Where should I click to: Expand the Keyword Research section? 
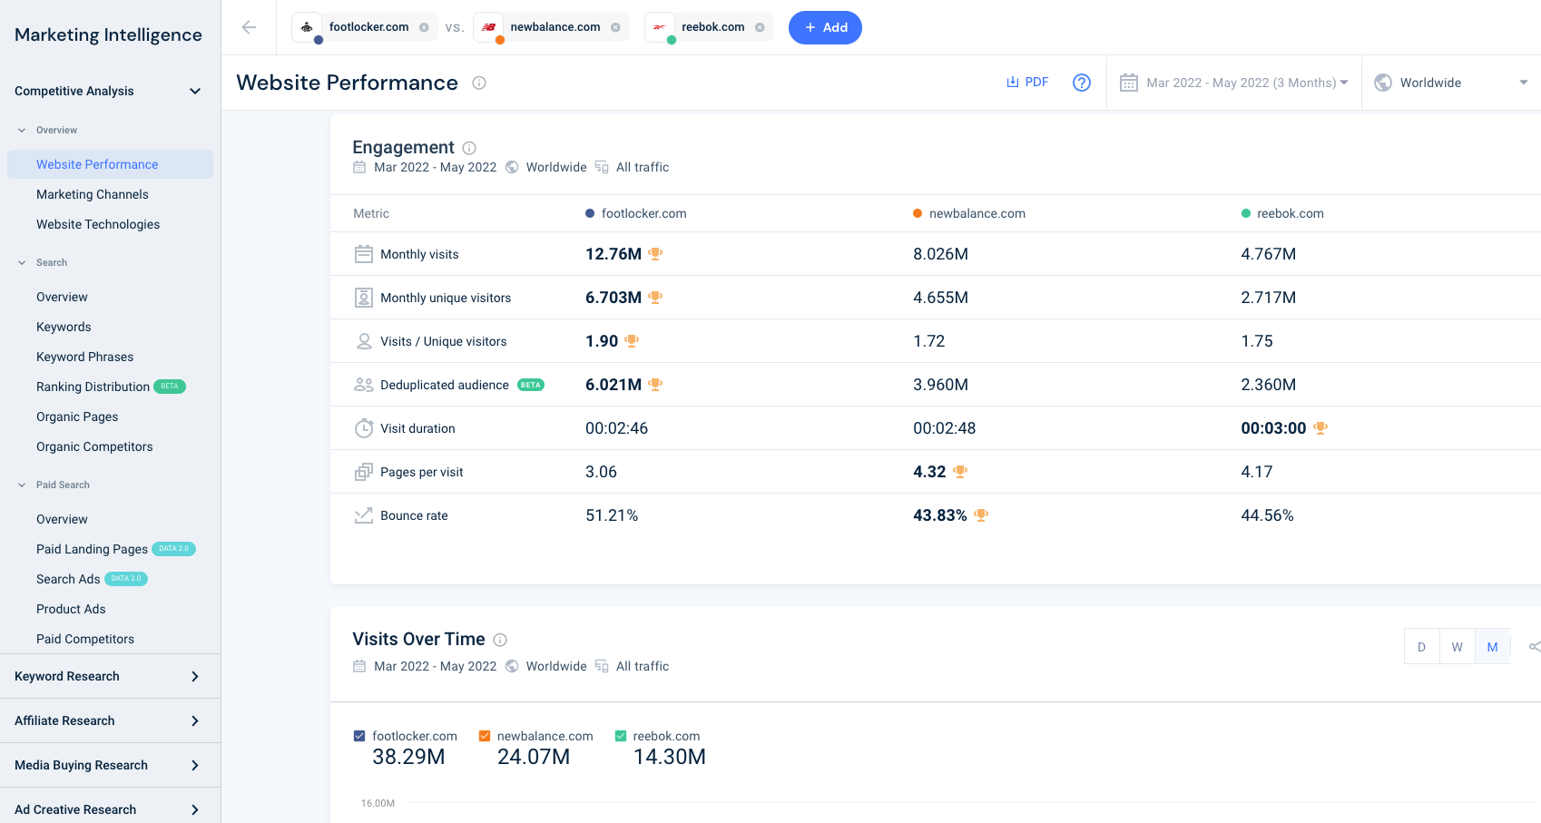coord(110,676)
